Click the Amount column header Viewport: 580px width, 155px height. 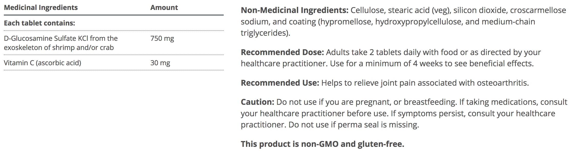pos(164,8)
